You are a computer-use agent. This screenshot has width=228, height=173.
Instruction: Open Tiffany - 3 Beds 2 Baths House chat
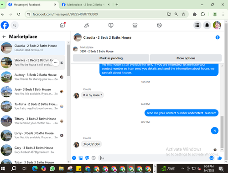tap(32, 121)
